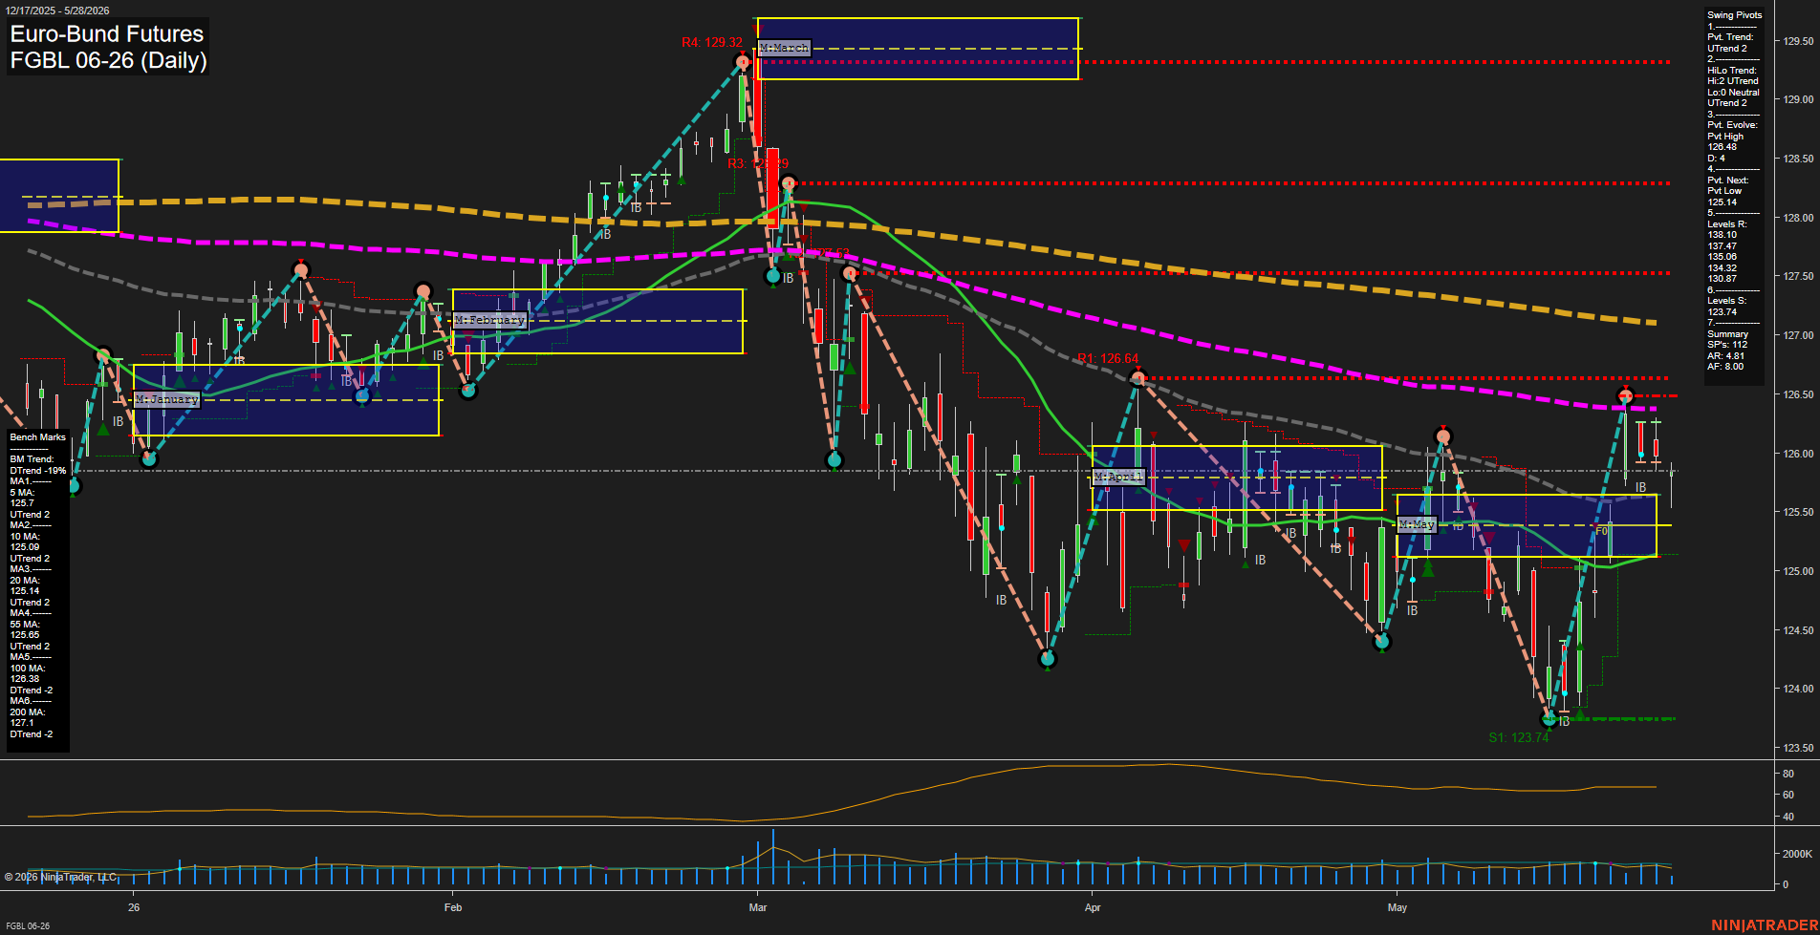Select the 127.1 value under 200 MA
This screenshot has width=1820, height=935.
coord(22,723)
